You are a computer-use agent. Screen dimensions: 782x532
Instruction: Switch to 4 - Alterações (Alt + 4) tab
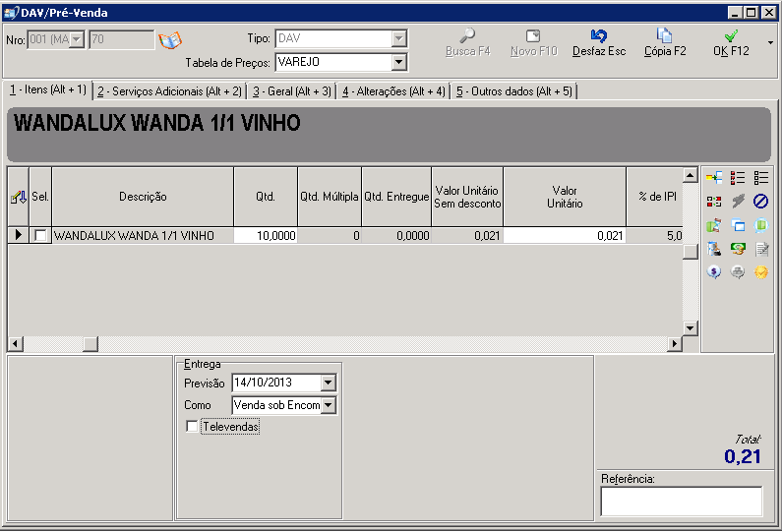(x=393, y=91)
